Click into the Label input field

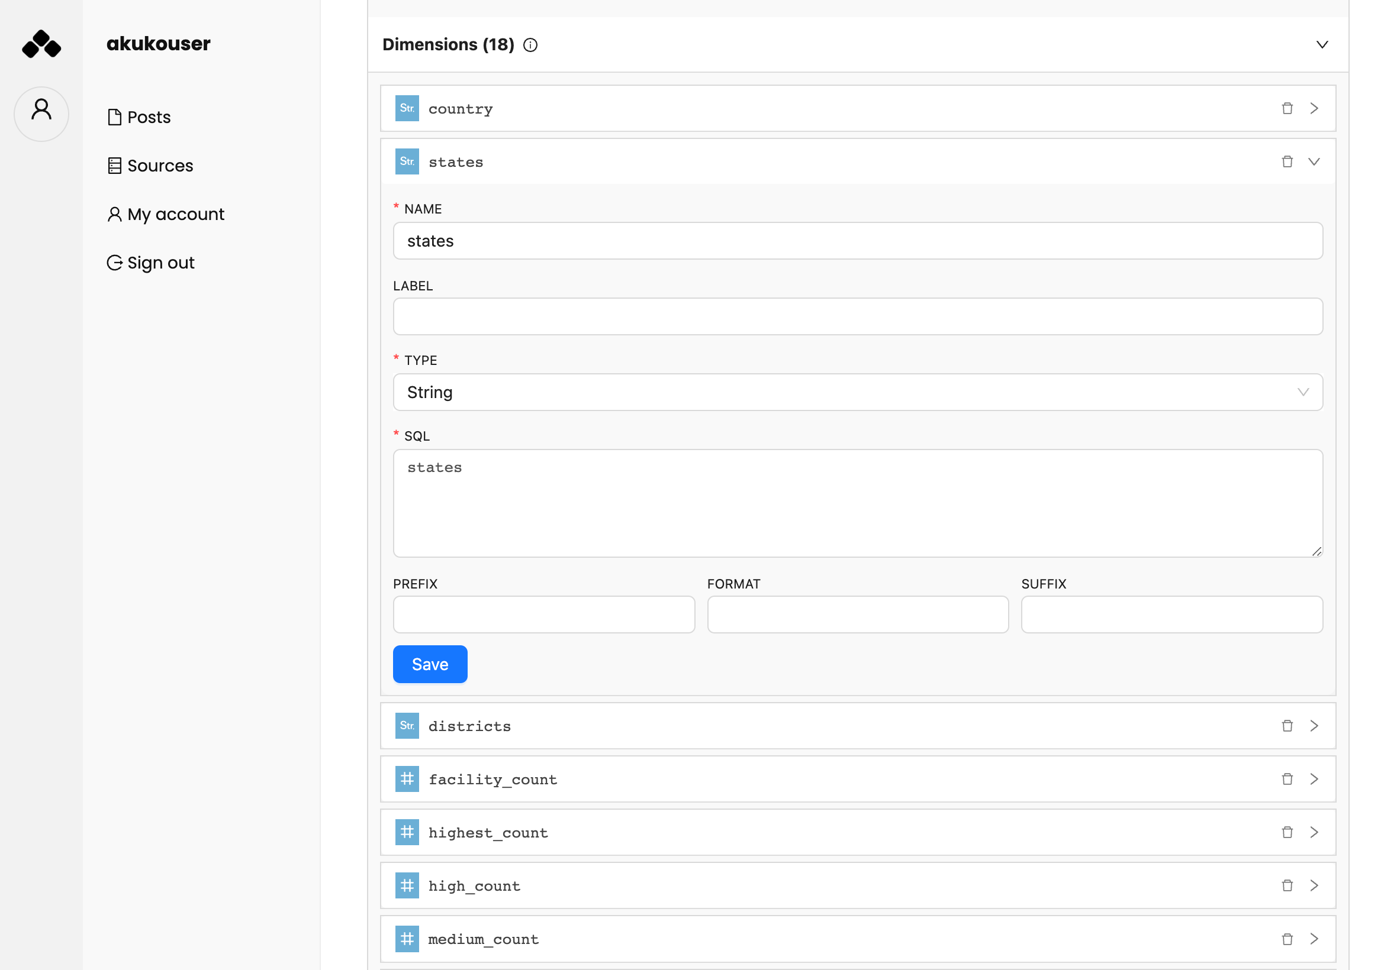click(858, 316)
